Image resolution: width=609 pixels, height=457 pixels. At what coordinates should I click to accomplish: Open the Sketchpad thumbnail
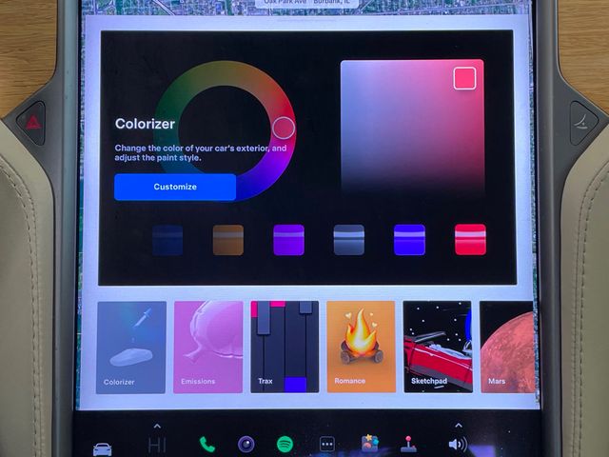[437, 347]
